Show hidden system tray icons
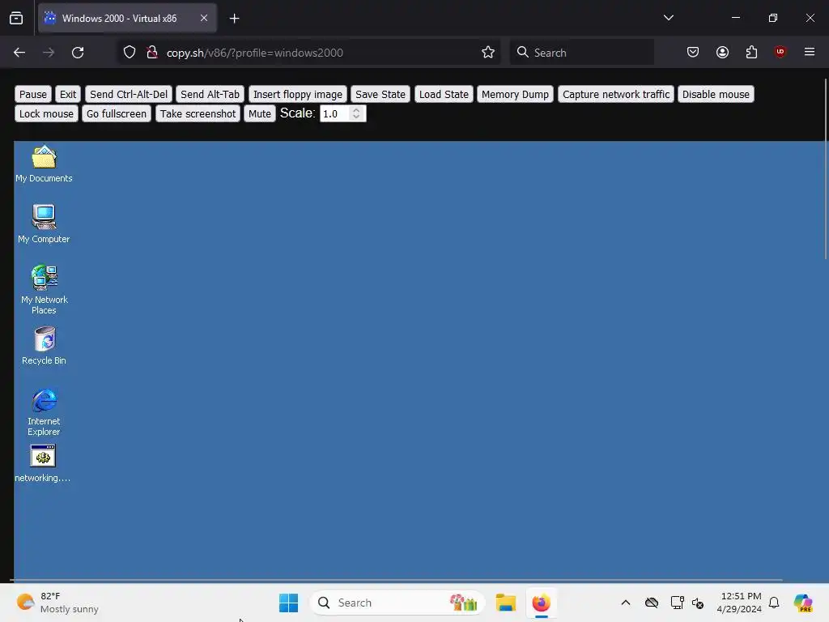The image size is (829, 622). tap(626, 603)
